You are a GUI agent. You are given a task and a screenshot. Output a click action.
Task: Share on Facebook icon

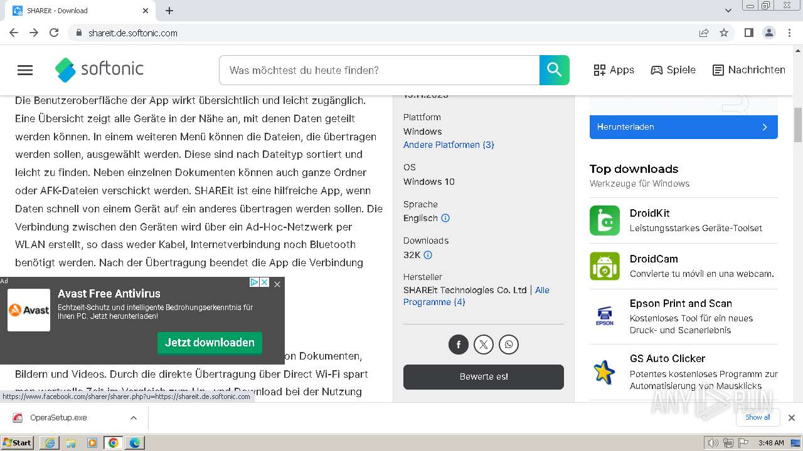pos(459,345)
